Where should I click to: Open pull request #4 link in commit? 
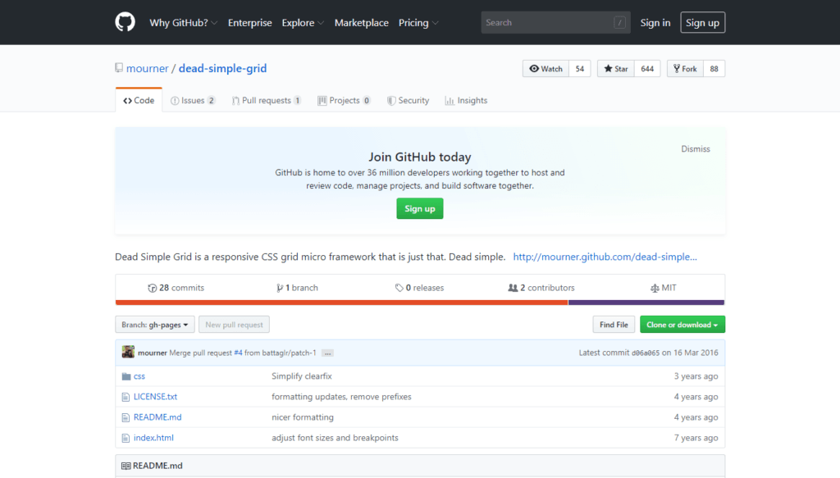click(x=238, y=353)
